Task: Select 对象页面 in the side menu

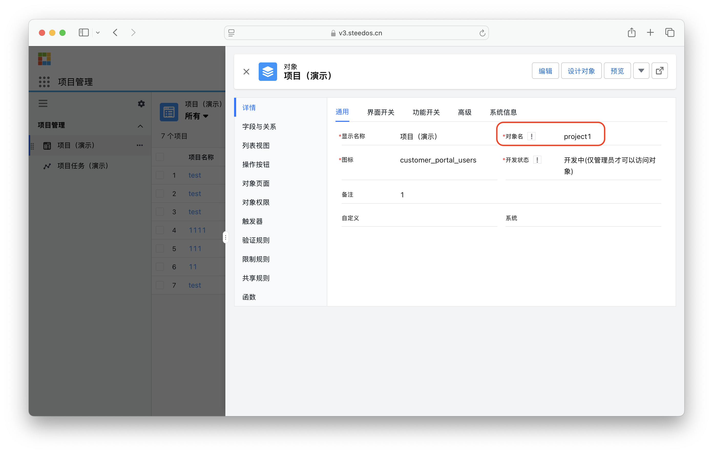Action: [x=281, y=183]
